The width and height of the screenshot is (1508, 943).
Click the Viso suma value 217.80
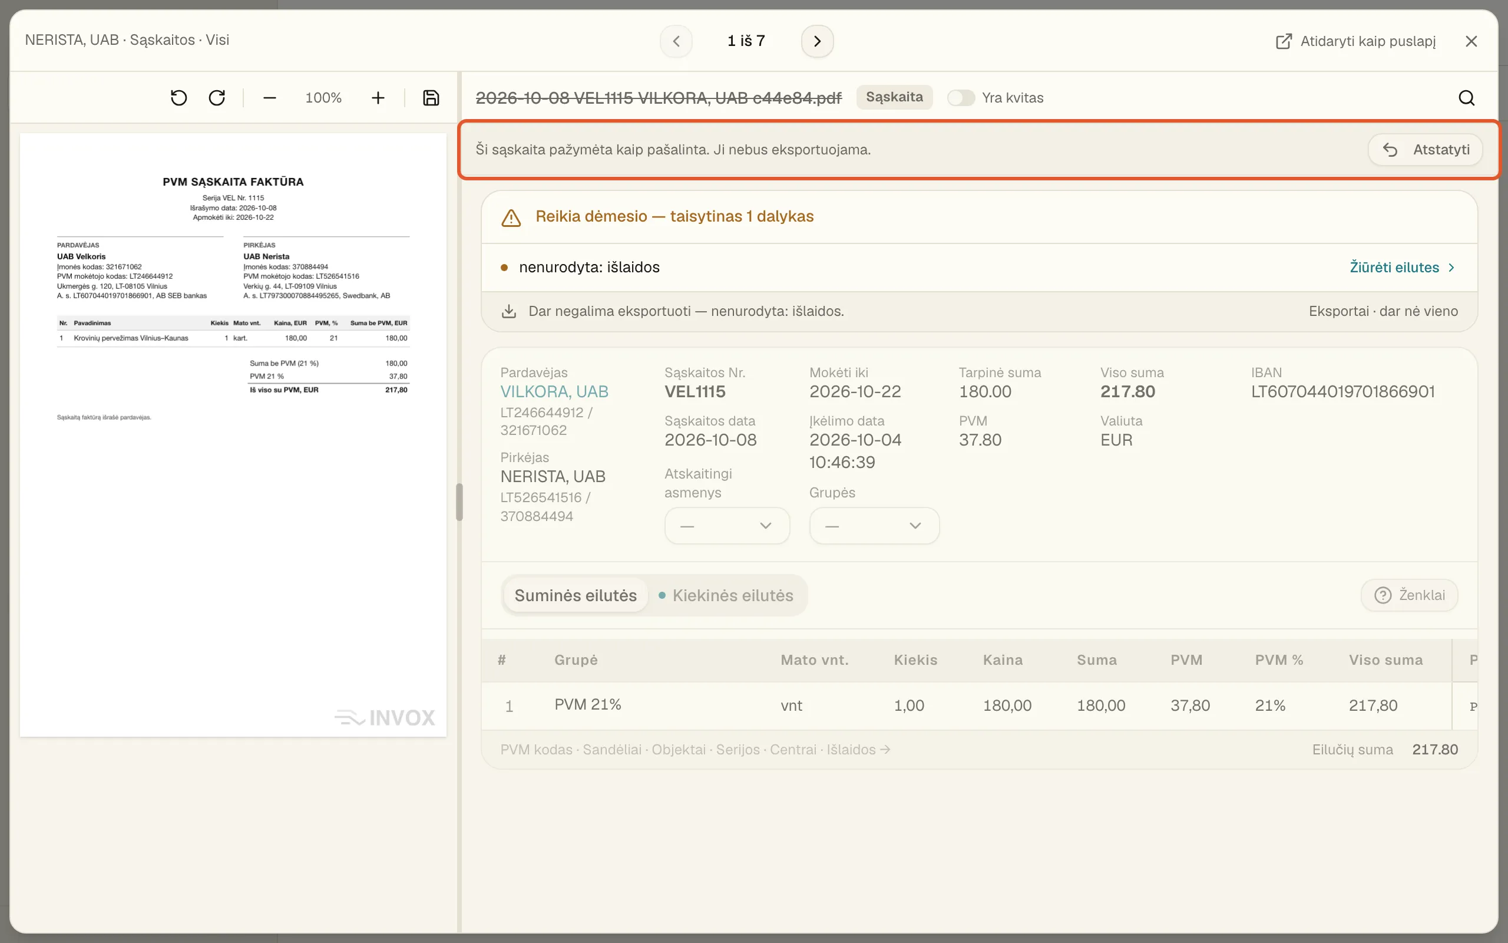1127,392
